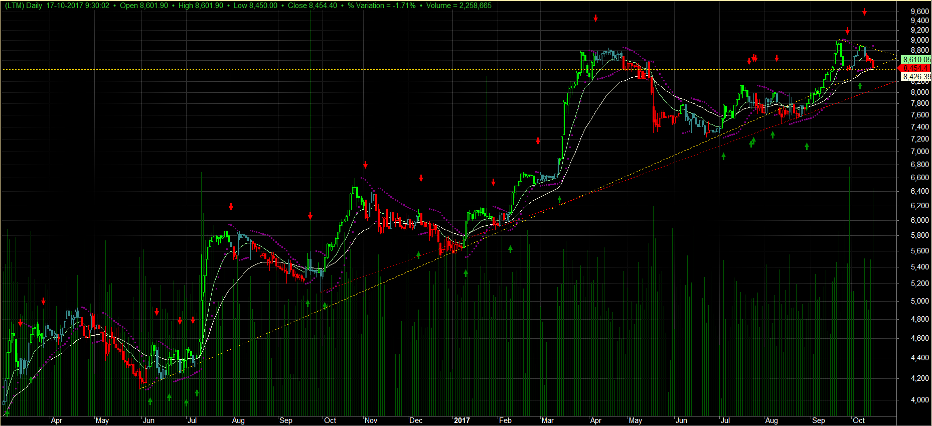This screenshot has width=932, height=426.
Task: Select the Nov label on the time axis
Action: (x=371, y=420)
